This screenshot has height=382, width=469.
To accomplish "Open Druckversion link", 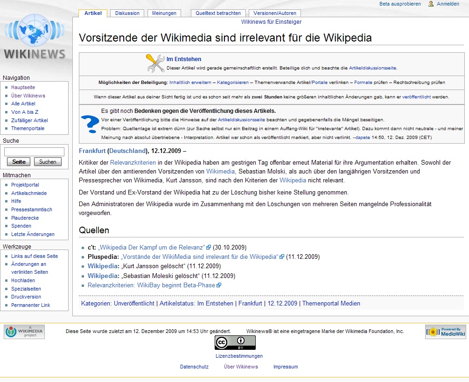I will click(26, 297).
